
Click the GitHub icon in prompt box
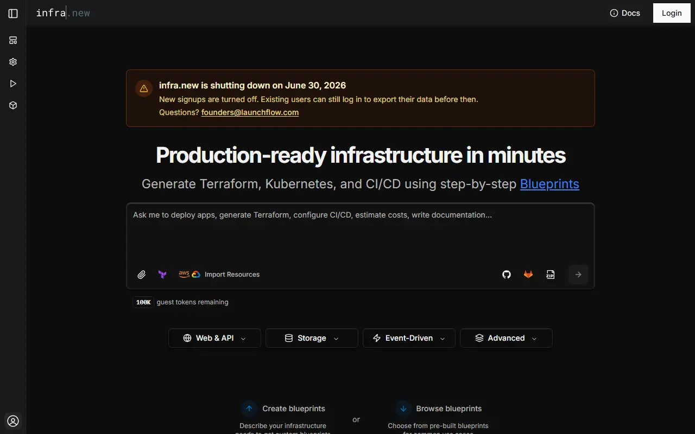click(x=507, y=275)
